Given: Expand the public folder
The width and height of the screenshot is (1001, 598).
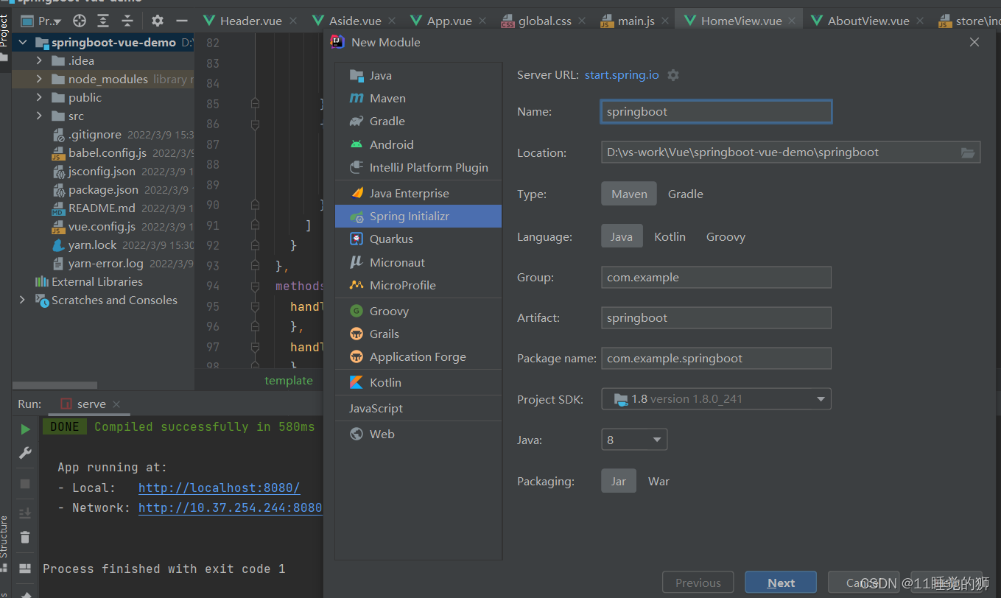Looking at the screenshot, I should [x=40, y=97].
